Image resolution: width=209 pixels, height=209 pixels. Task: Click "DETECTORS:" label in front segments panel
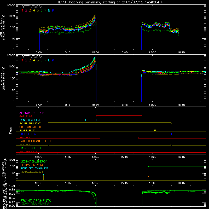(x=31, y=7)
